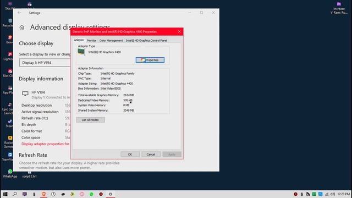Switch to the Monitor tab
Viewport: 352px width, 198px height.
click(92, 40)
